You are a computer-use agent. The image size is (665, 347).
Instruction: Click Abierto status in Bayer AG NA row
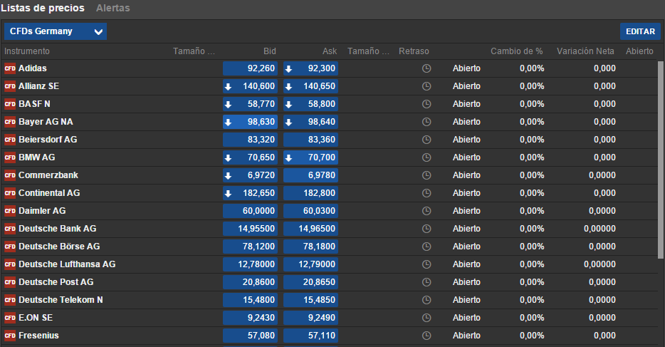466,122
